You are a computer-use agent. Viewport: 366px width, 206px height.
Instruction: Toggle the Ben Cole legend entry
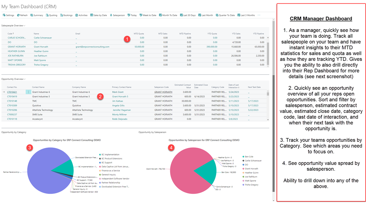[x=247, y=157]
